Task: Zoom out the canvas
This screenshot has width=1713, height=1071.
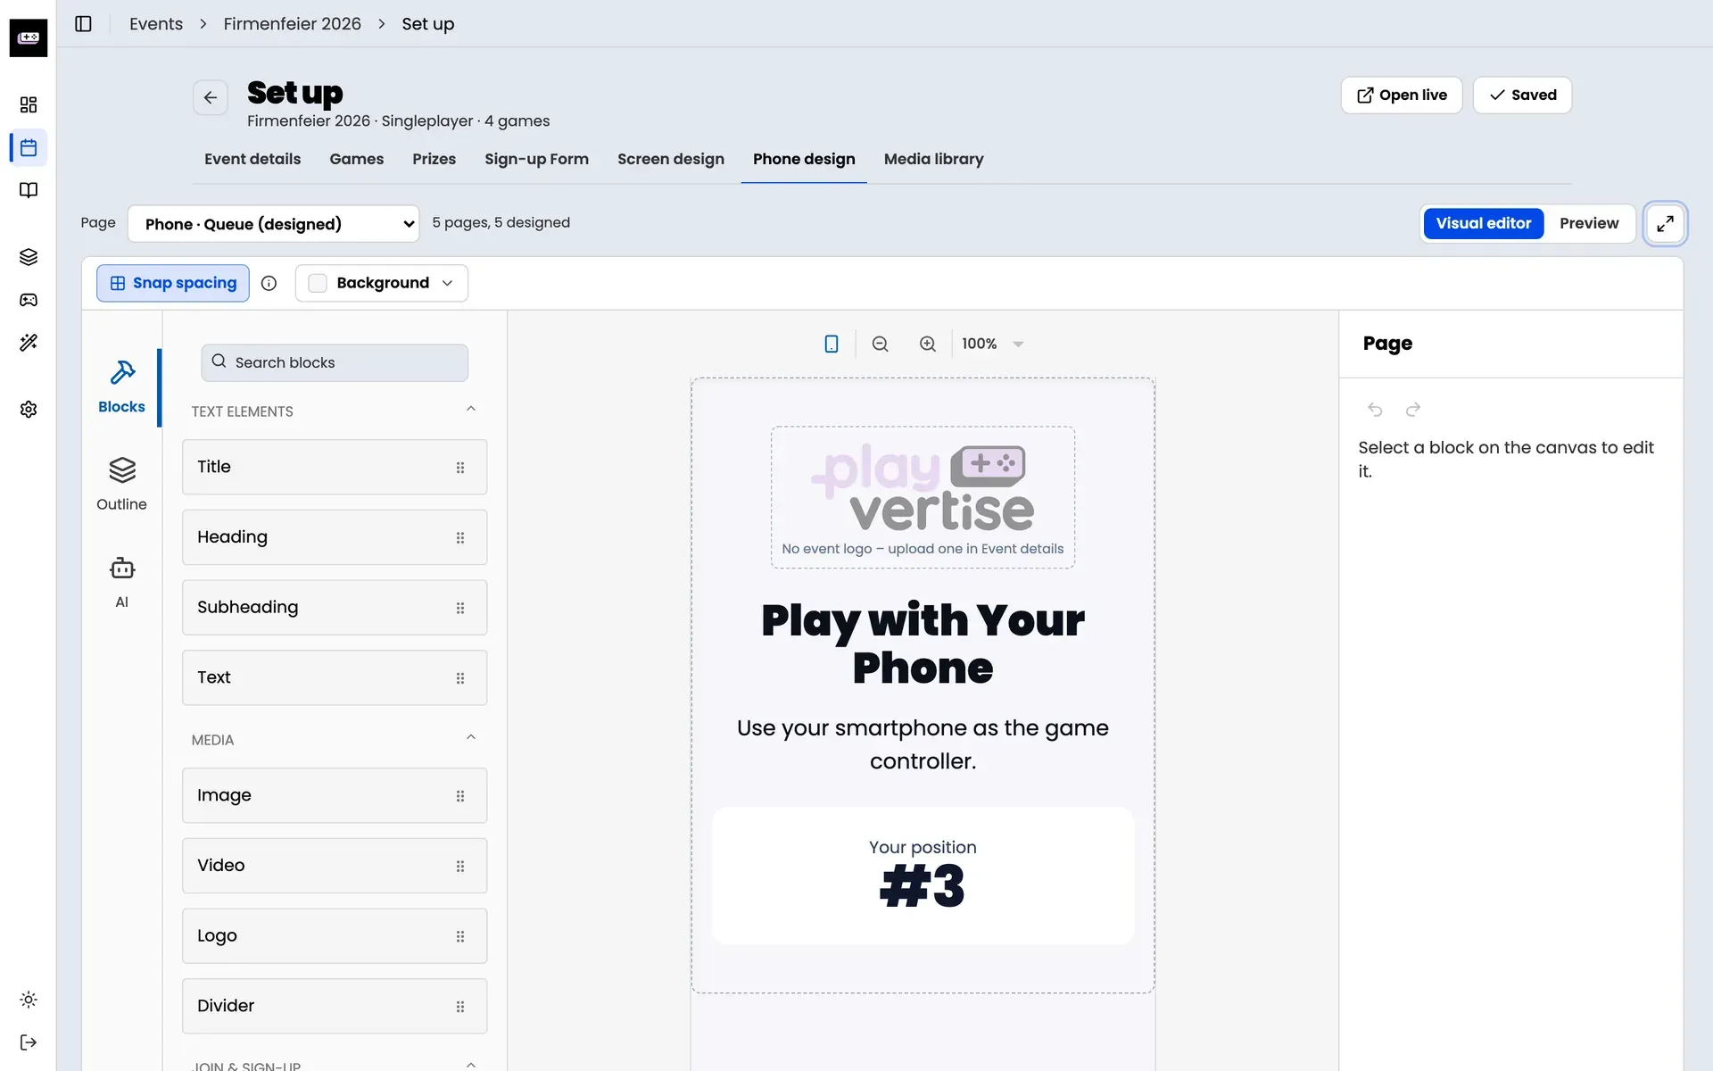Action: pyautogui.click(x=880, y=344)
